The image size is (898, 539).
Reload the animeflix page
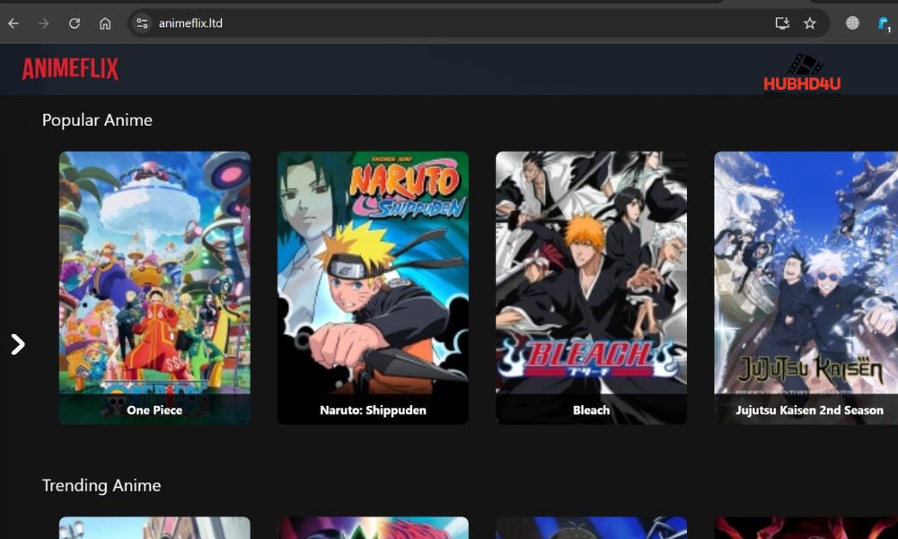click(x=75, y=23)
